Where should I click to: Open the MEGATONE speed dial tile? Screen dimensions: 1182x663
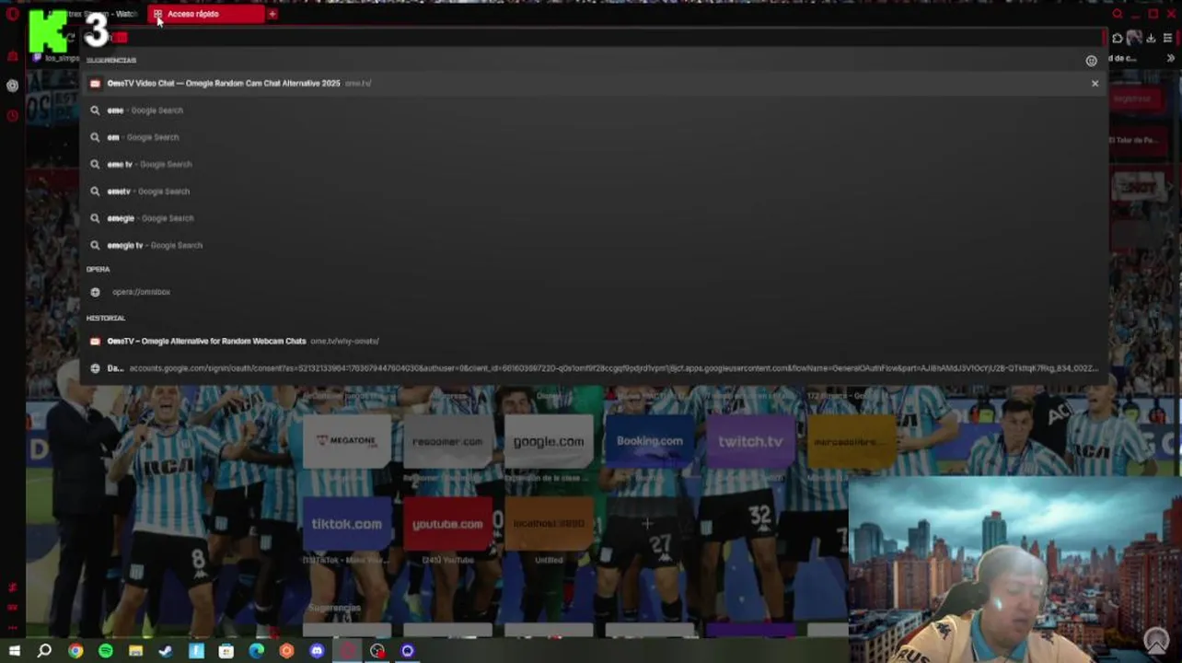pos(346,441)
